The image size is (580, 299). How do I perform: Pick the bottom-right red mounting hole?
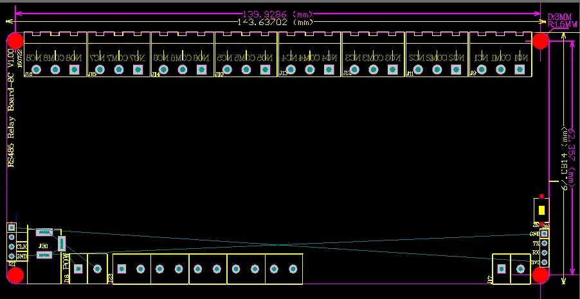[540, 276]
